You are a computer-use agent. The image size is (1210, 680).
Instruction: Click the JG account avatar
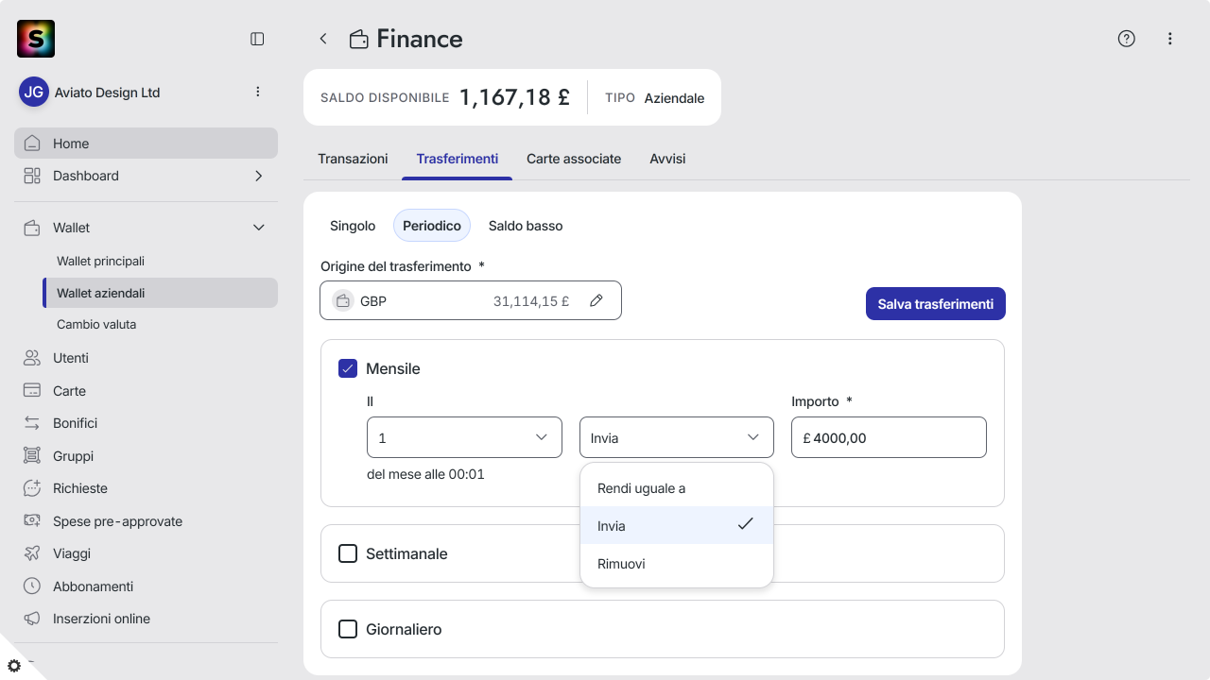click(x=34, y=93)
